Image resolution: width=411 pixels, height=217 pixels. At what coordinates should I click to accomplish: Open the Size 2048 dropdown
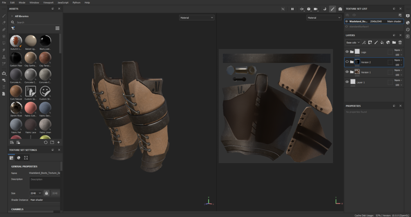pyautogui.click(x=36, y=193)
